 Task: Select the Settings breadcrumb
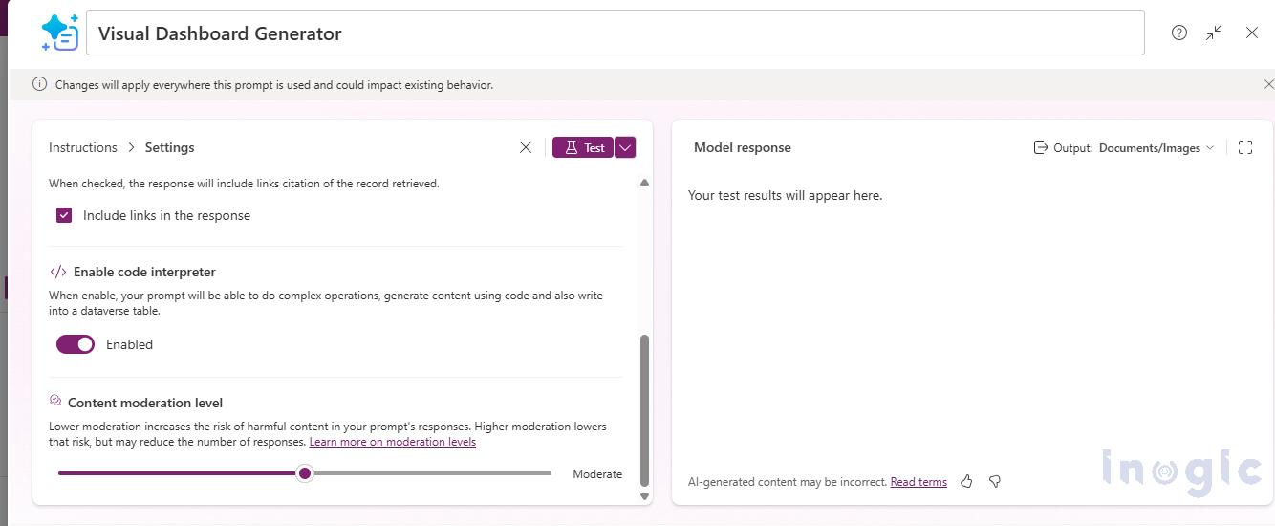click(x=169, y=147)
